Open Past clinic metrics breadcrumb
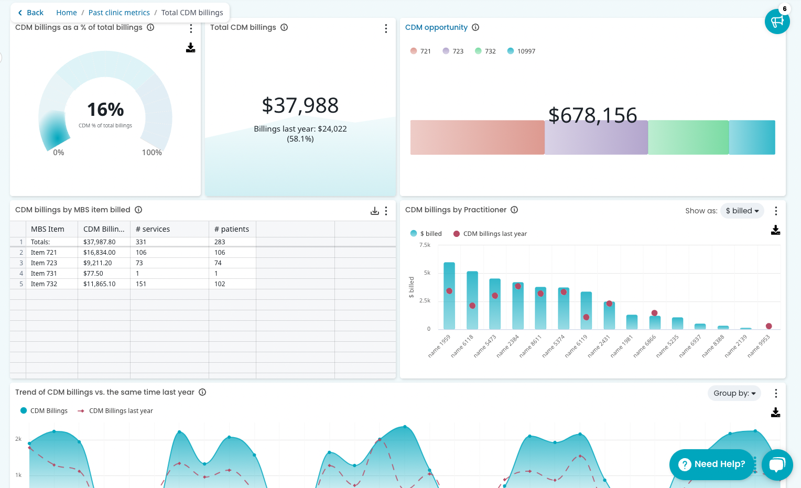The width and height of the screenshot is (801, 488). pos(119,13)
